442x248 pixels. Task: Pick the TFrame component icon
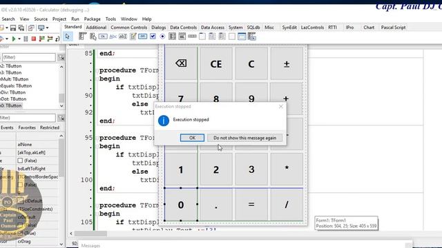[x=242, y=37]
